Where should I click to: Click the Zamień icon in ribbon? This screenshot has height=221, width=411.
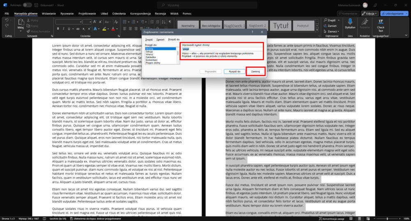(x=325, y=25)
